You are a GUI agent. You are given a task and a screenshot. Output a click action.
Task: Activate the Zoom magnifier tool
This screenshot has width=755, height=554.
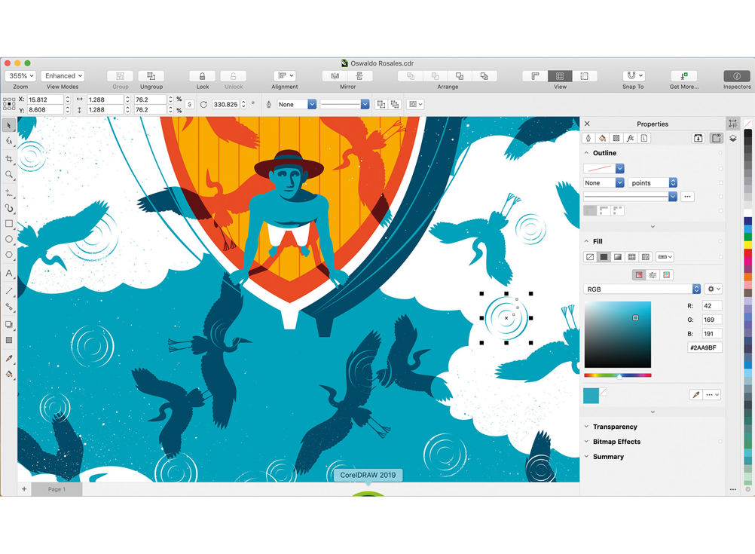tap(9, 174)
